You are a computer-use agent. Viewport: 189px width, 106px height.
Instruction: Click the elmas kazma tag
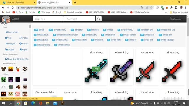[60, 40]
